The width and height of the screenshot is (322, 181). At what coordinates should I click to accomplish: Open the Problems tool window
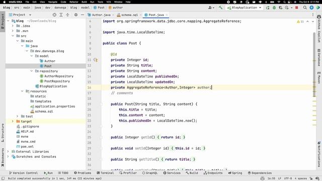pos(83,173)
